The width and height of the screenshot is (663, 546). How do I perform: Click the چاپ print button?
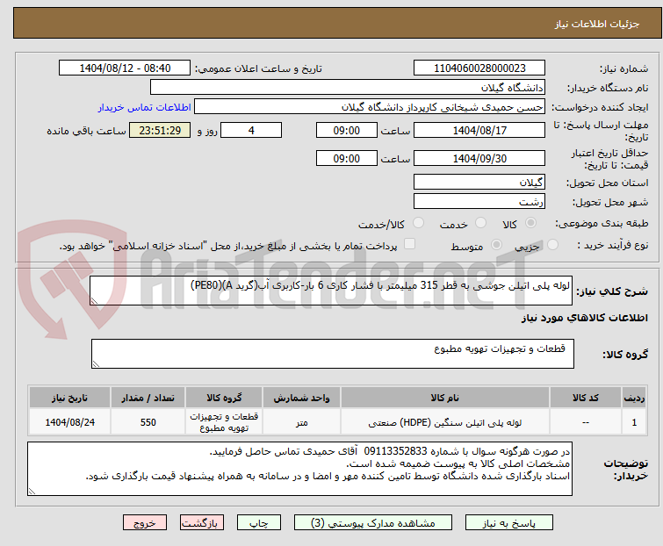pyautogui.click(x=259, y=522)
